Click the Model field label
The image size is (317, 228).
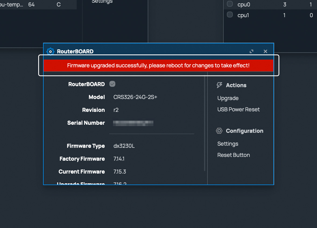[x=97, y=97]
